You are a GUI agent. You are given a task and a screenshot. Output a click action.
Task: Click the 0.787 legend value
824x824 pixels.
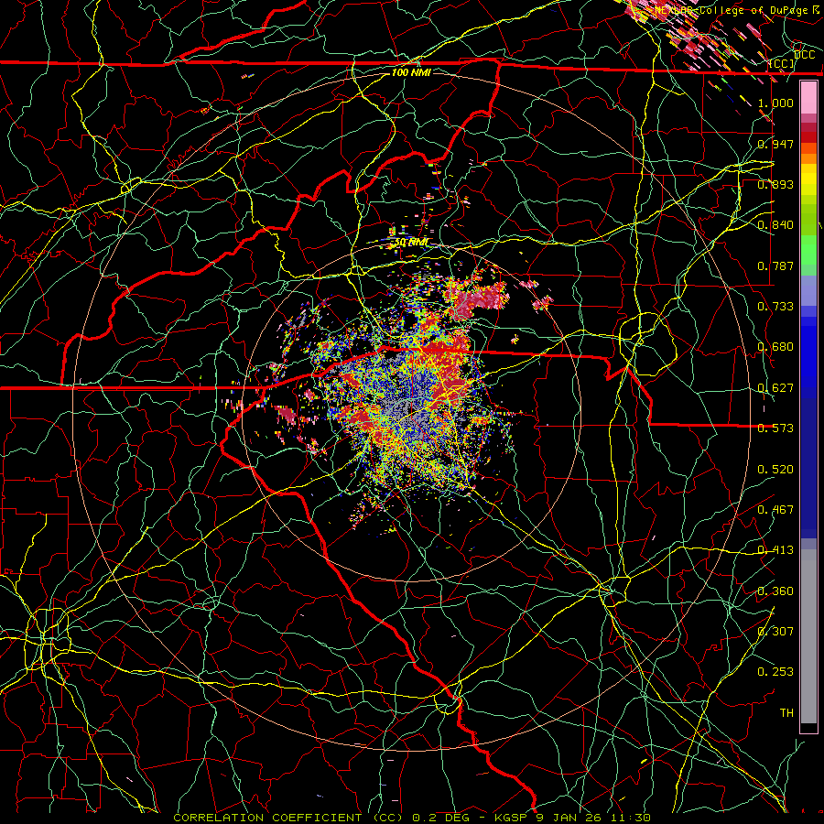pos(775,266)
